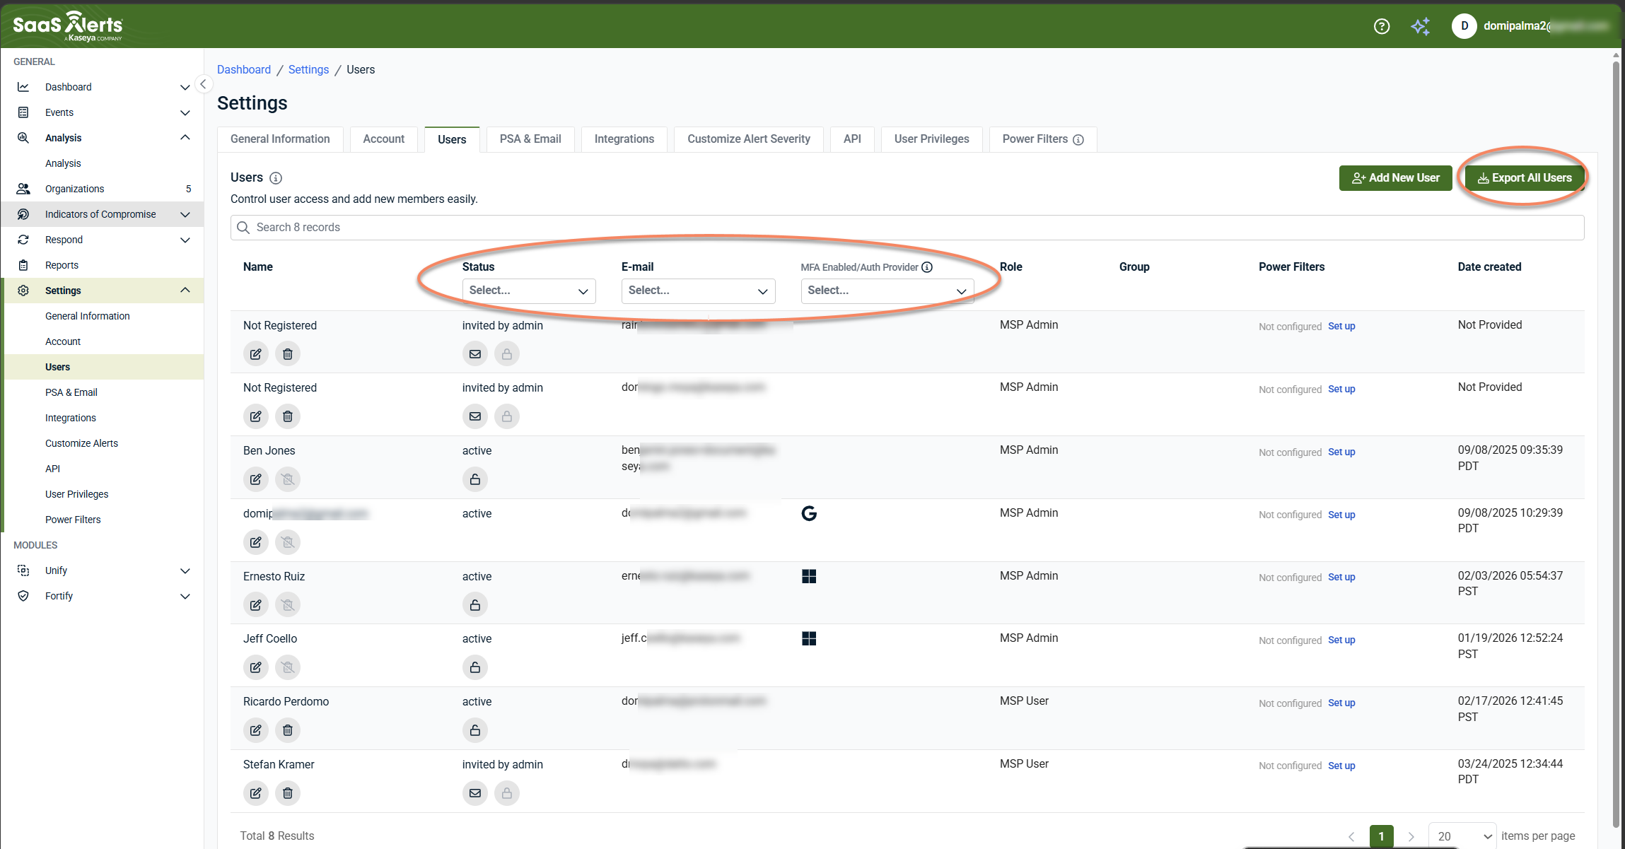Expand the Fortify module section
This screenshot has width=1625, height=849.
click(185, 596)
